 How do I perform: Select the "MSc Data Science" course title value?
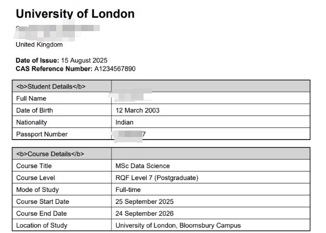[142, 166]
